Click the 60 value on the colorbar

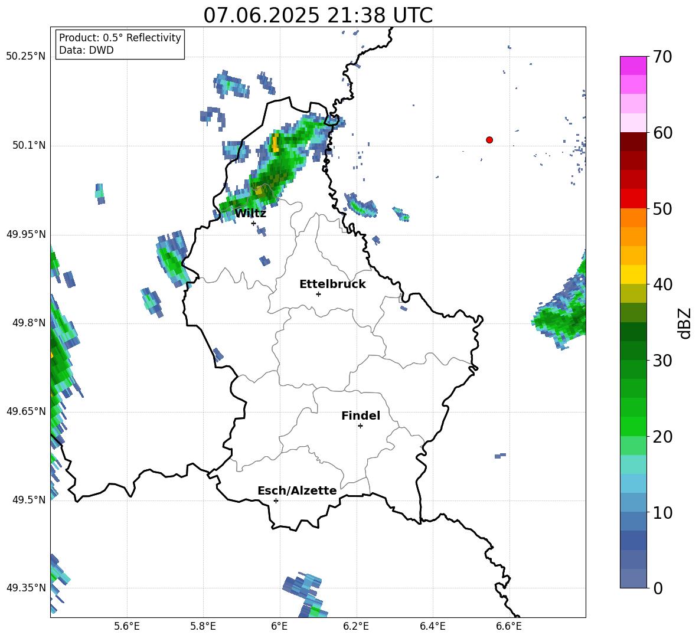pyautogui.click(x=662, y=133)
